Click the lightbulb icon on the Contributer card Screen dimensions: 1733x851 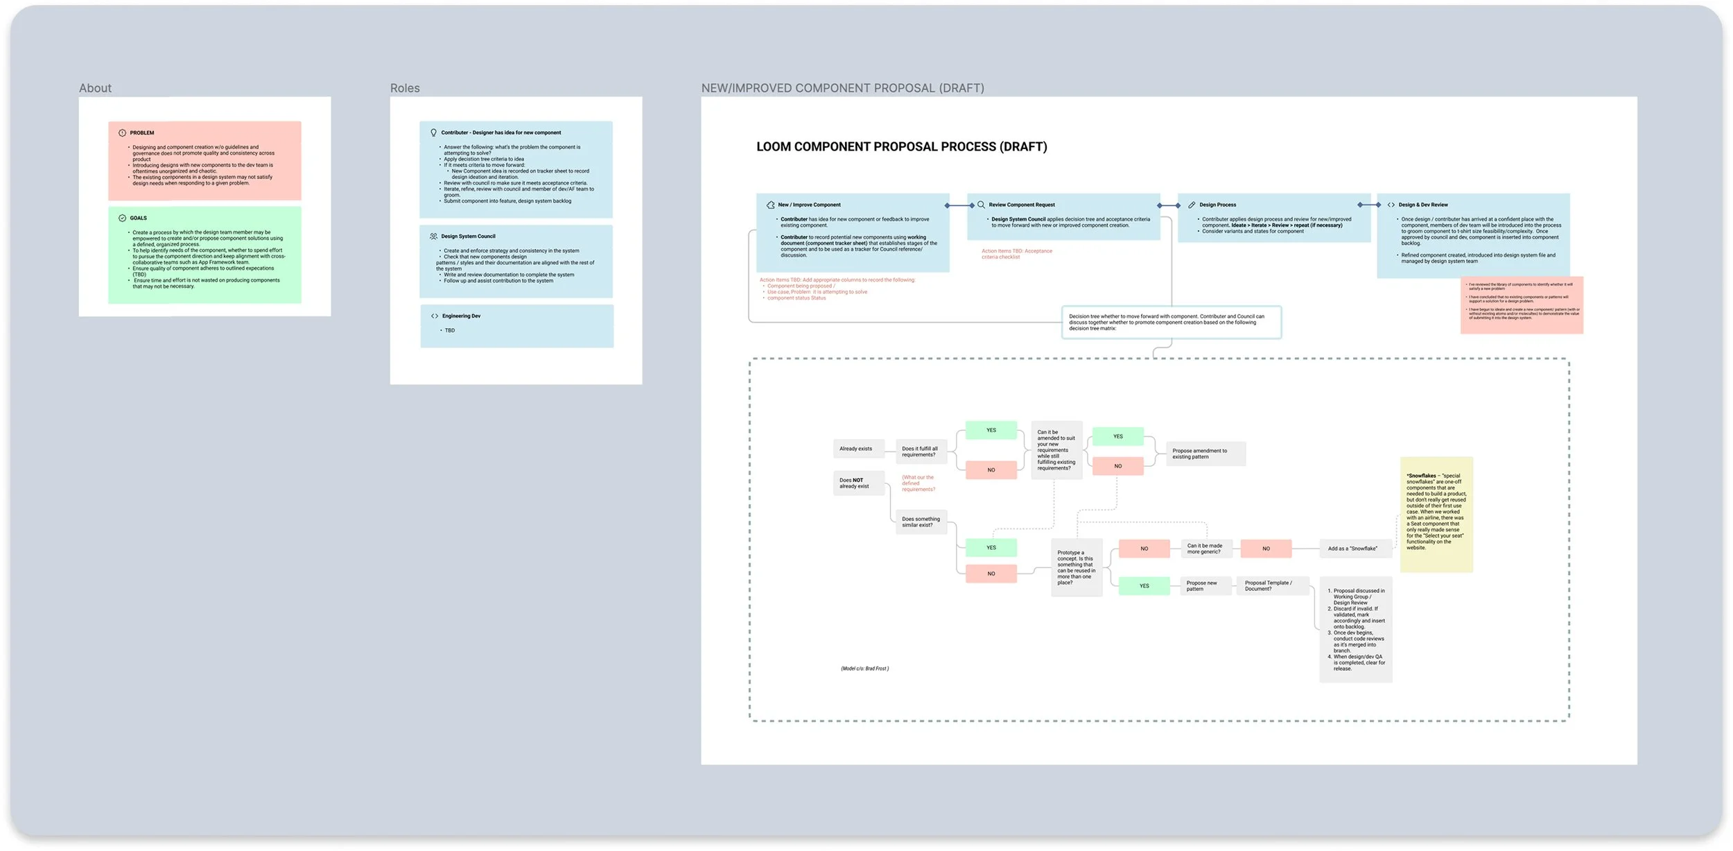point(433,133)
